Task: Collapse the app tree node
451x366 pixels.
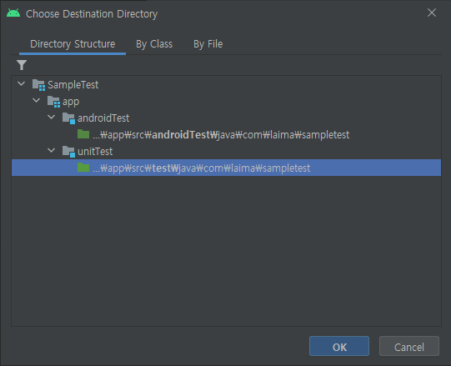Action: click(36, 100)
